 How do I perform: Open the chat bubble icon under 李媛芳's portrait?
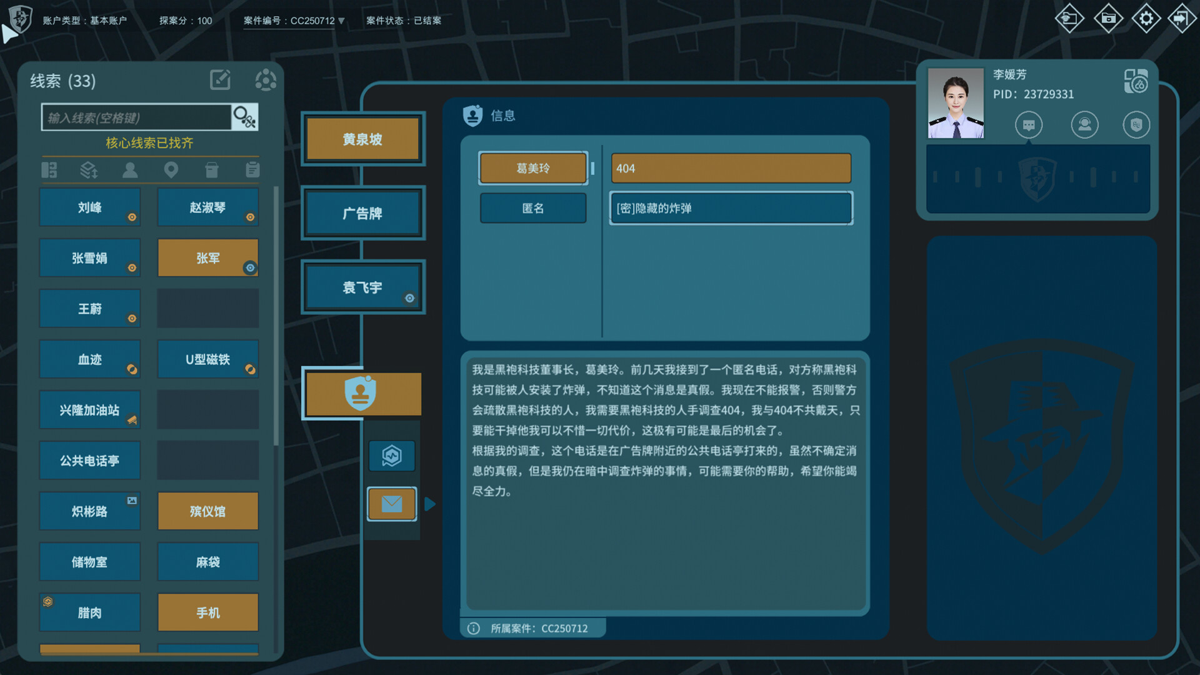pyautogui.click(x=1028, y=125)
